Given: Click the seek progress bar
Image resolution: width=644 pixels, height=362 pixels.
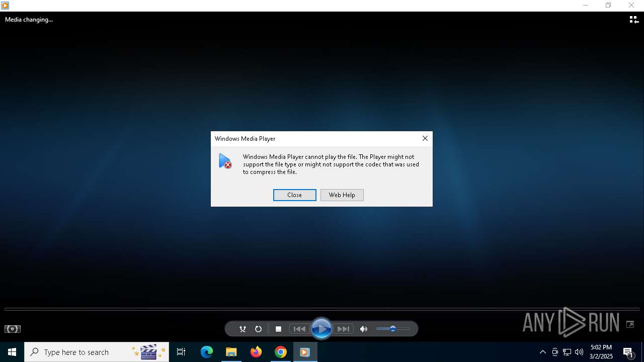Looking at the screenshot, I should 322,309.
